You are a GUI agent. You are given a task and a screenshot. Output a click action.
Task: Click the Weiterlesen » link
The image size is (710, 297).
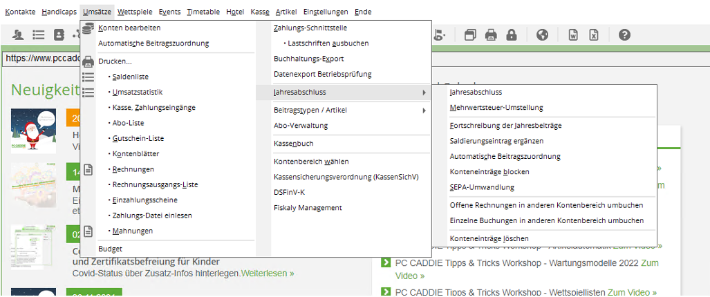click(x=267, y=274)
